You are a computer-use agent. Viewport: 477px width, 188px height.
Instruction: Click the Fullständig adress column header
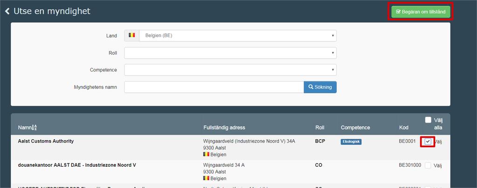(x=224, y=128)
